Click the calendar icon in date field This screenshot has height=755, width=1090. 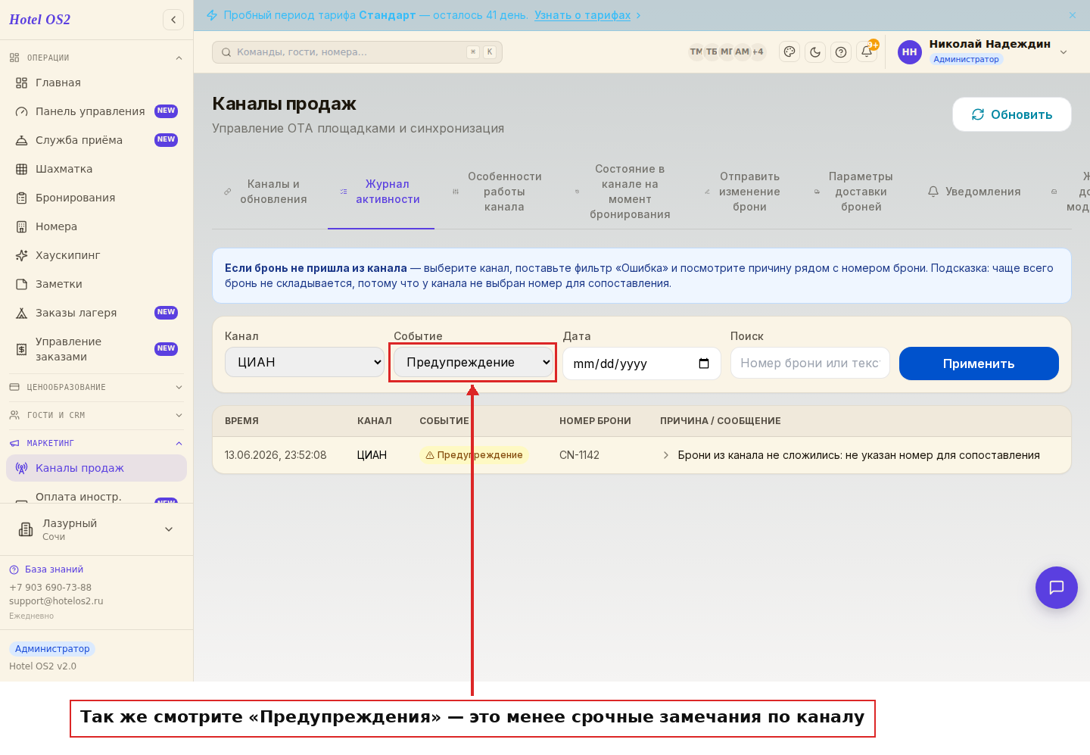tap(704, 363)
